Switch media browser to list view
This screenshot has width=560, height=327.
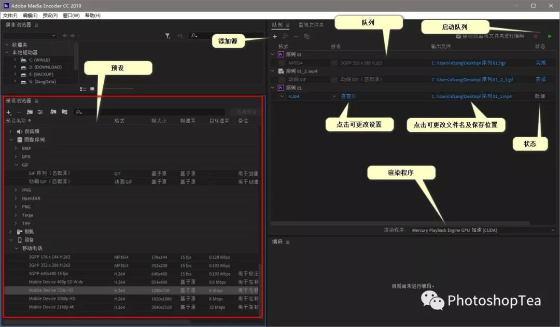(83, 89)
